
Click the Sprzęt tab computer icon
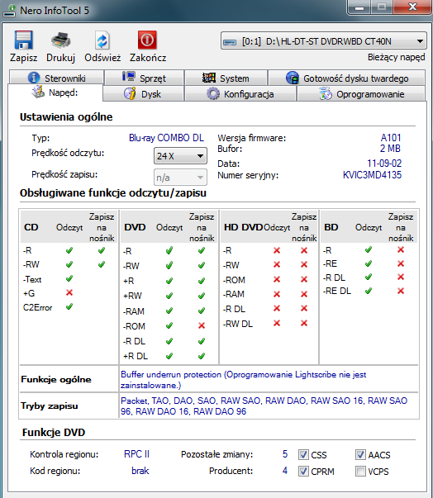pos(128,77)
